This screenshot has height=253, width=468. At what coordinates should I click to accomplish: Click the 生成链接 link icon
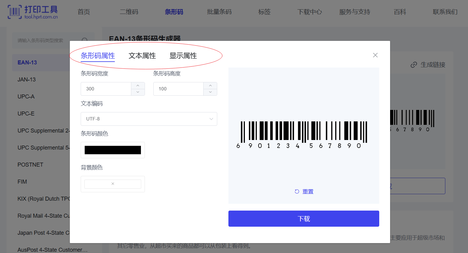coord(414,65)
